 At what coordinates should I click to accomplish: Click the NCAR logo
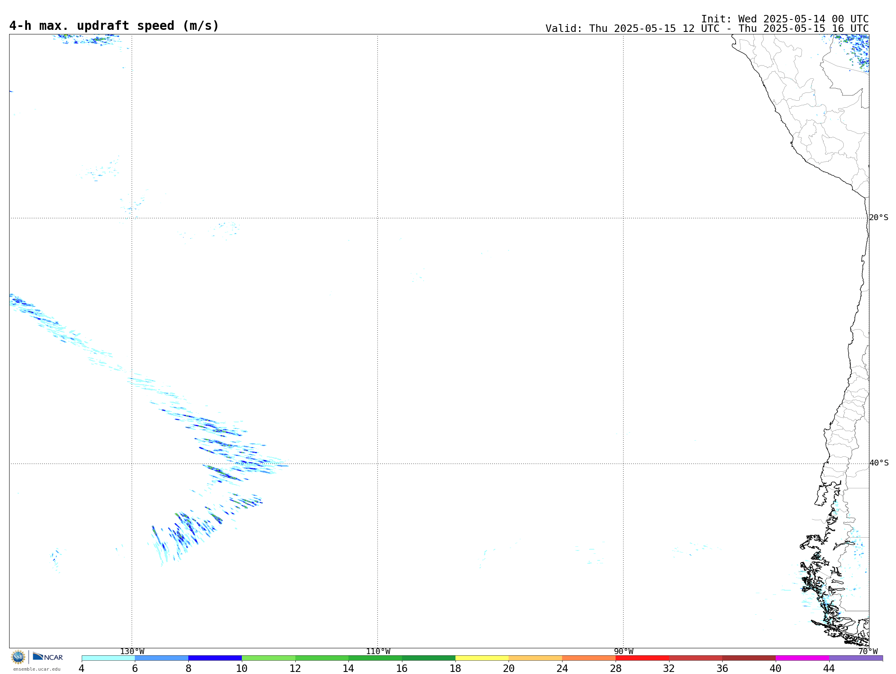click(48, 657)
